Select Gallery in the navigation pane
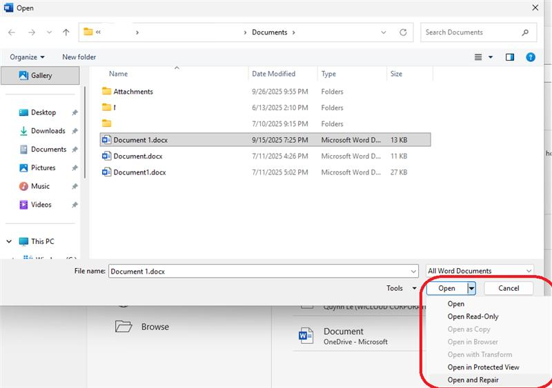Viewport: 552px width, 388px height. pos(40,75)
